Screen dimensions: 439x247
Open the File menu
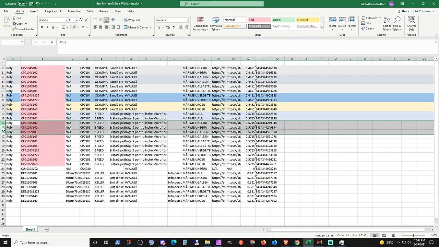coord(6,11)
